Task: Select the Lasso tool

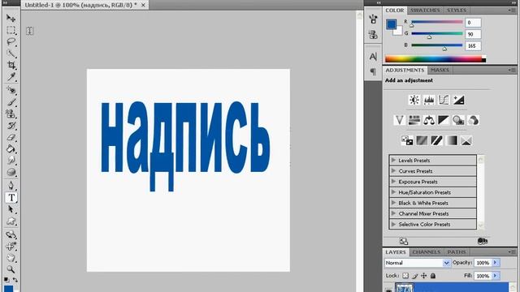Action: pyautogui.click(x=11, y=41)
